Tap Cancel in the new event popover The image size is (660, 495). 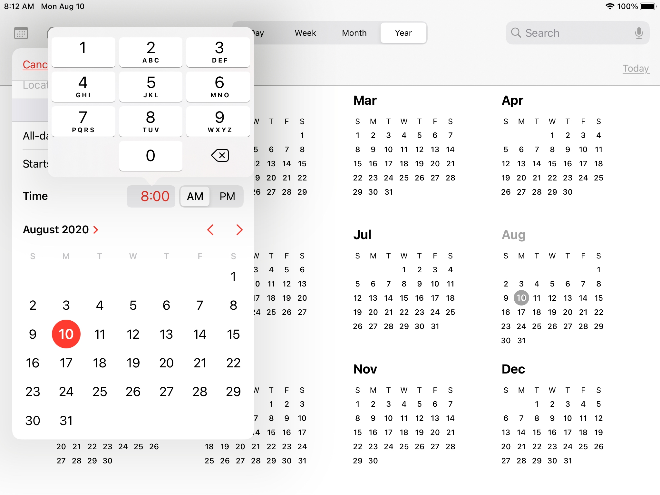[35, 65]
